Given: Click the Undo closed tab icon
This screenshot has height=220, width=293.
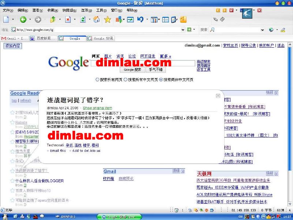Looking at the screenshot, I should [141, 20].
